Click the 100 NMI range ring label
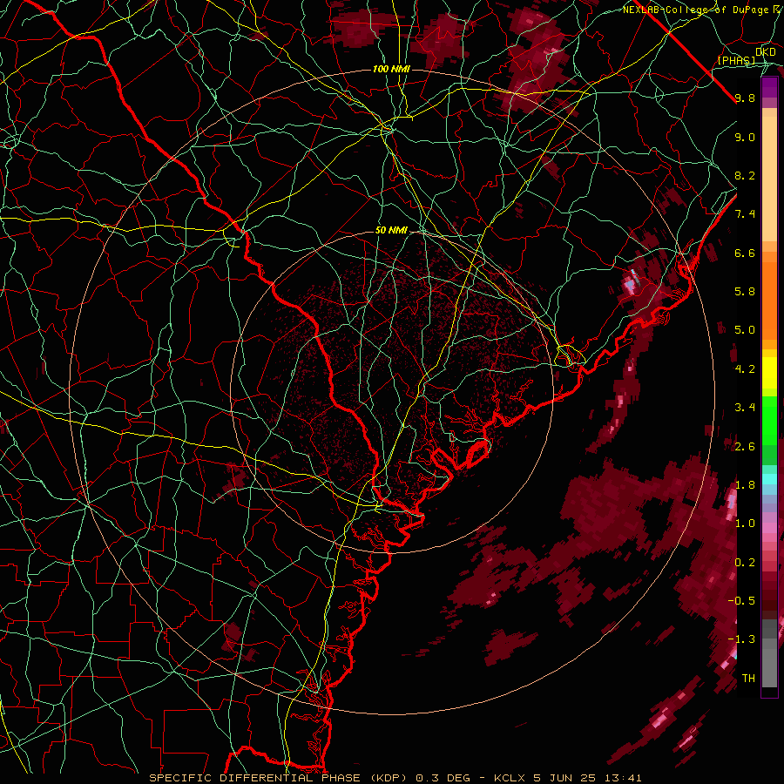The width and height of the screenshot is (784, 784). [x=391, y=69]
